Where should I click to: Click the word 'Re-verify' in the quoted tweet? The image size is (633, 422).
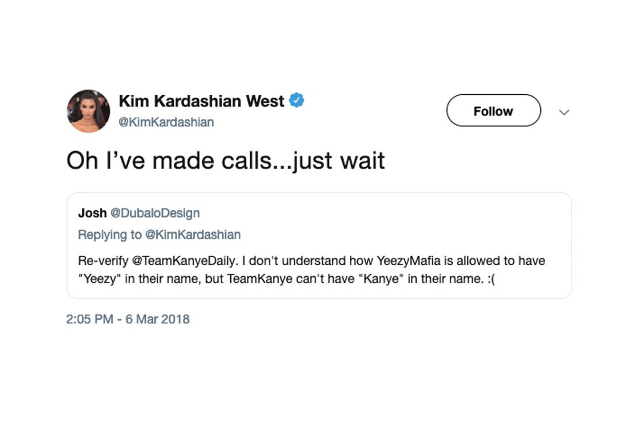(103, 261)
